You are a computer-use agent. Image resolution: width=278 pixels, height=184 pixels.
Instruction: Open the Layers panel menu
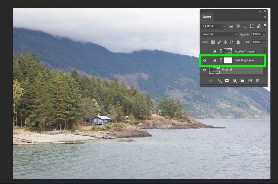pyautogui.click(x=265, y=17)
